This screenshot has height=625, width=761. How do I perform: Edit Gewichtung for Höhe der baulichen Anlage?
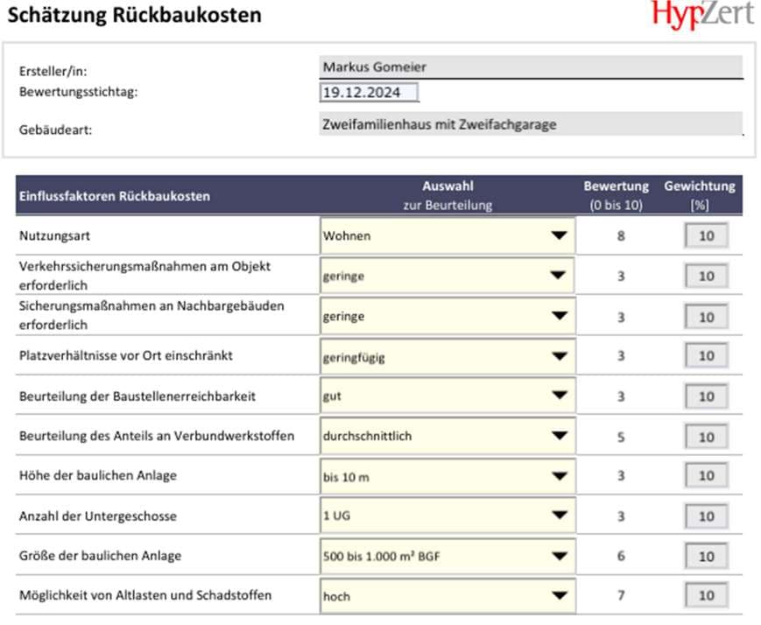(706, 476)
